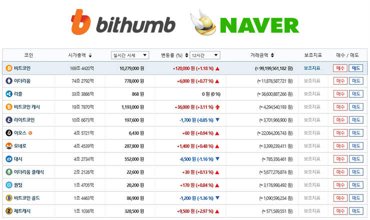The height and width of the screenshot is (220, 370).
Task: Click 매도 for 비트코인
Action: [x=356, y=68]
